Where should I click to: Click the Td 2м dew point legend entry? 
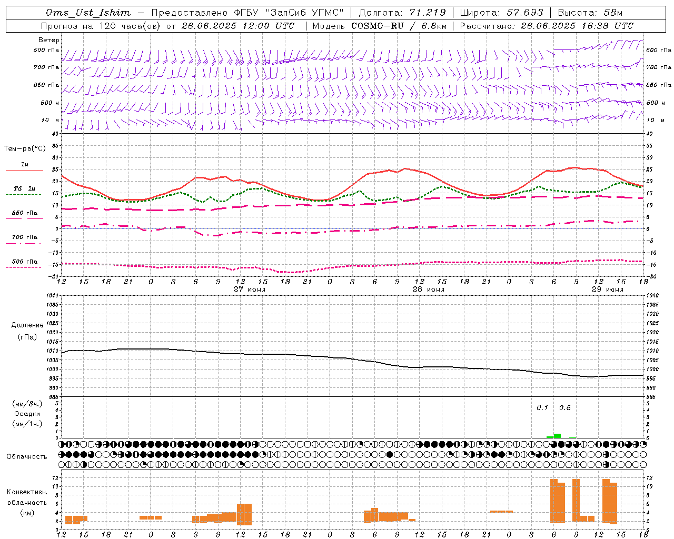[24, 188]
